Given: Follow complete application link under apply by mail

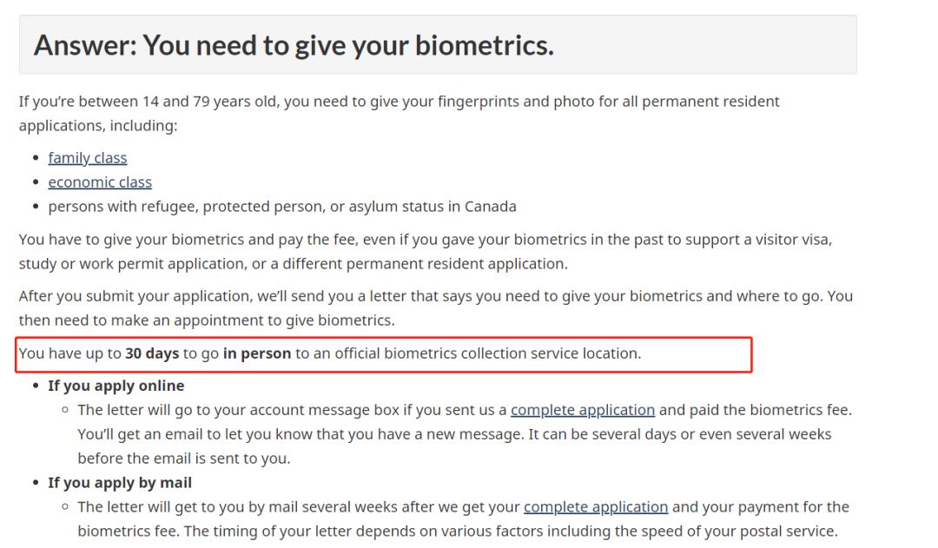Looking at the screenshot, I should click(x=596, y=506).
